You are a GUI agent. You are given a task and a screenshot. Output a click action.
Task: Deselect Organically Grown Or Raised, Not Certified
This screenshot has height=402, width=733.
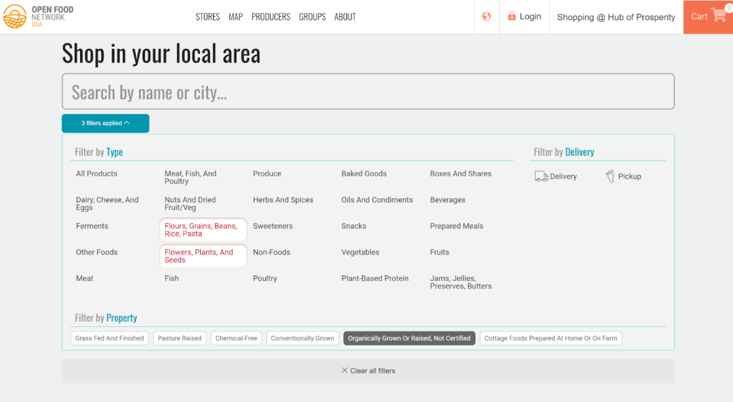coord(410,338)
